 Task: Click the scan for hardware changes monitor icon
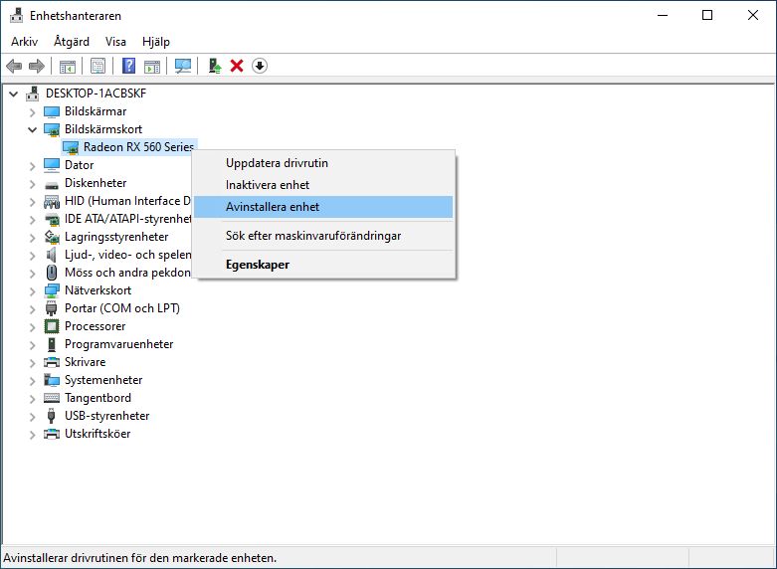pos(183,66)
